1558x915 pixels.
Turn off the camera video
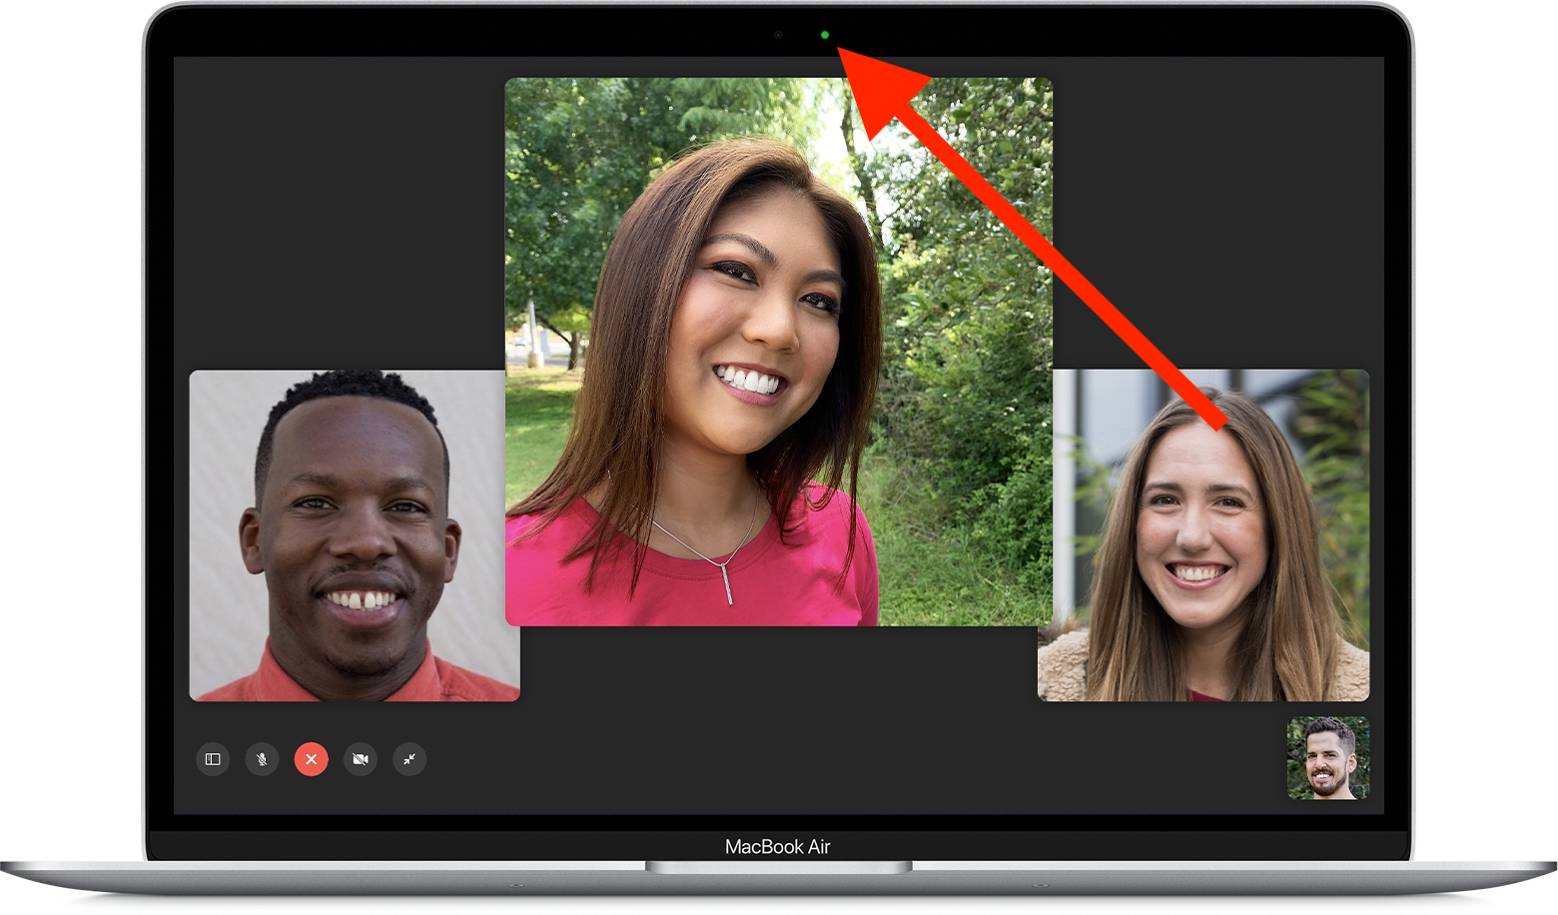tap(361, 759)
